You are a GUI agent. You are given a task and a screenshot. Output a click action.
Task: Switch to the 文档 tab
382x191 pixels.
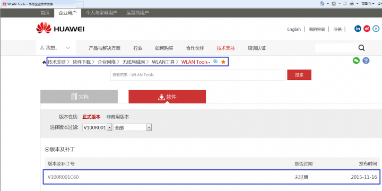[x=79, y=97]
